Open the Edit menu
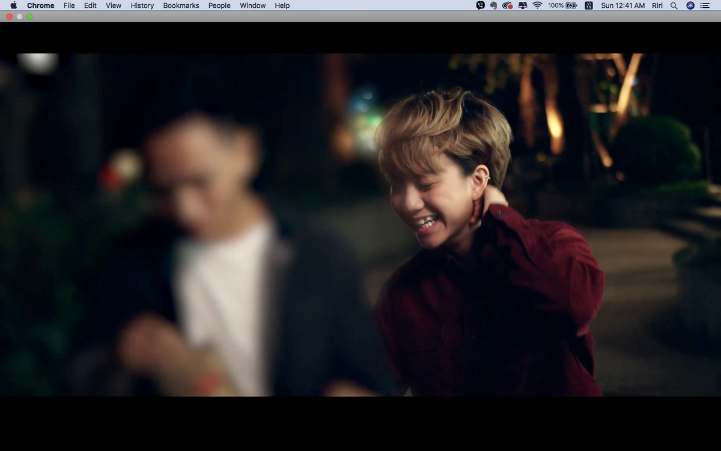Image resolution: width=721 pixels, height=451 pixels. click(x=90, y=5)
